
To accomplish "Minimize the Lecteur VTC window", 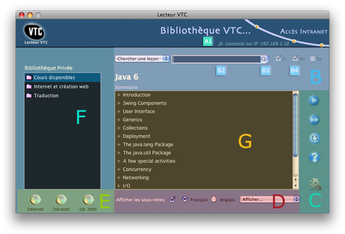I will (30, 15).
